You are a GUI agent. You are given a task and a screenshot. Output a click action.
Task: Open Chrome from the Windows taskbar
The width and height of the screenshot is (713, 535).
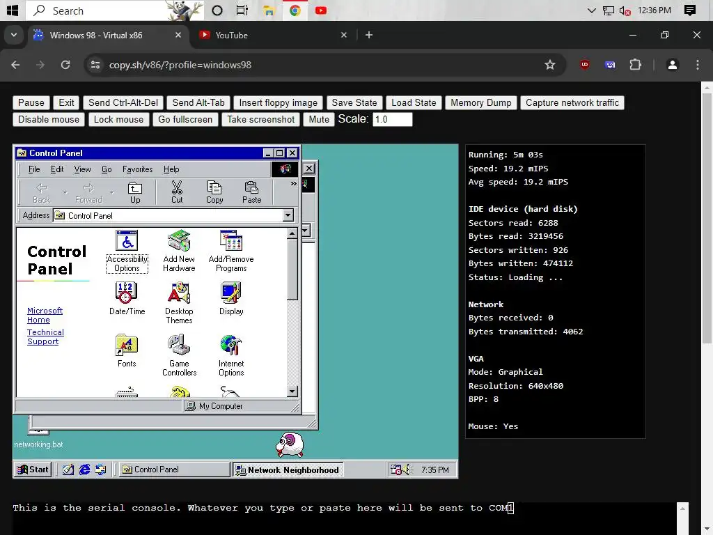295,10
